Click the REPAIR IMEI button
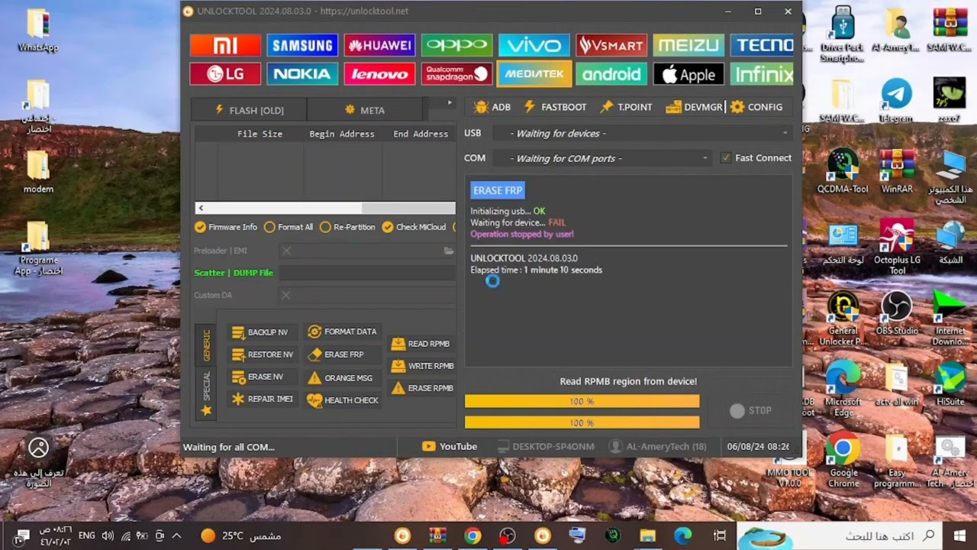This screenshot has width=977, height=550. click(263, 399)
